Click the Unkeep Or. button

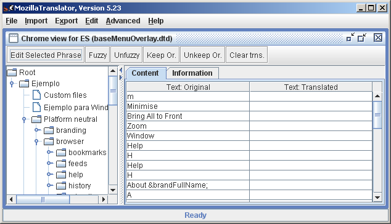click(203, 55)
